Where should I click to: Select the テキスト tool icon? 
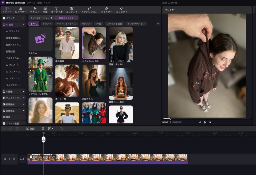point(35,10)
